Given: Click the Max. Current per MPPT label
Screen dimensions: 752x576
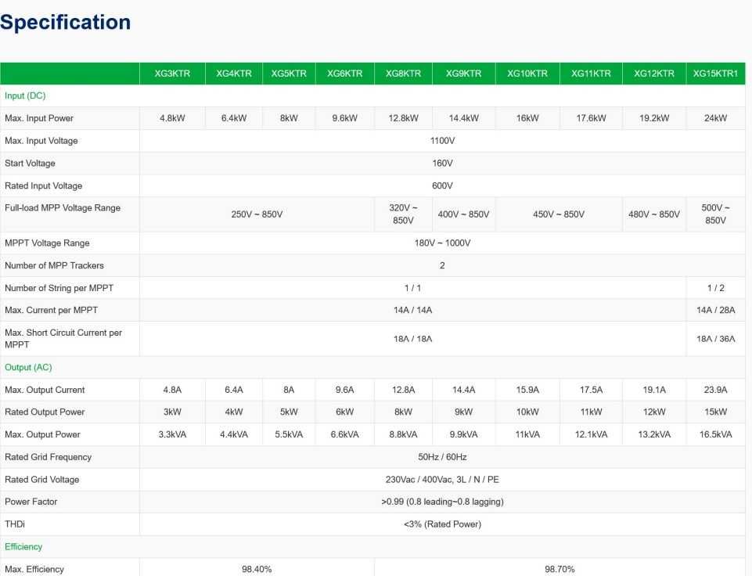Looking at the screenshot, I should tap(52, 310).
